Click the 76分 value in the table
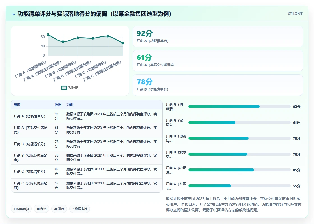 56,158
